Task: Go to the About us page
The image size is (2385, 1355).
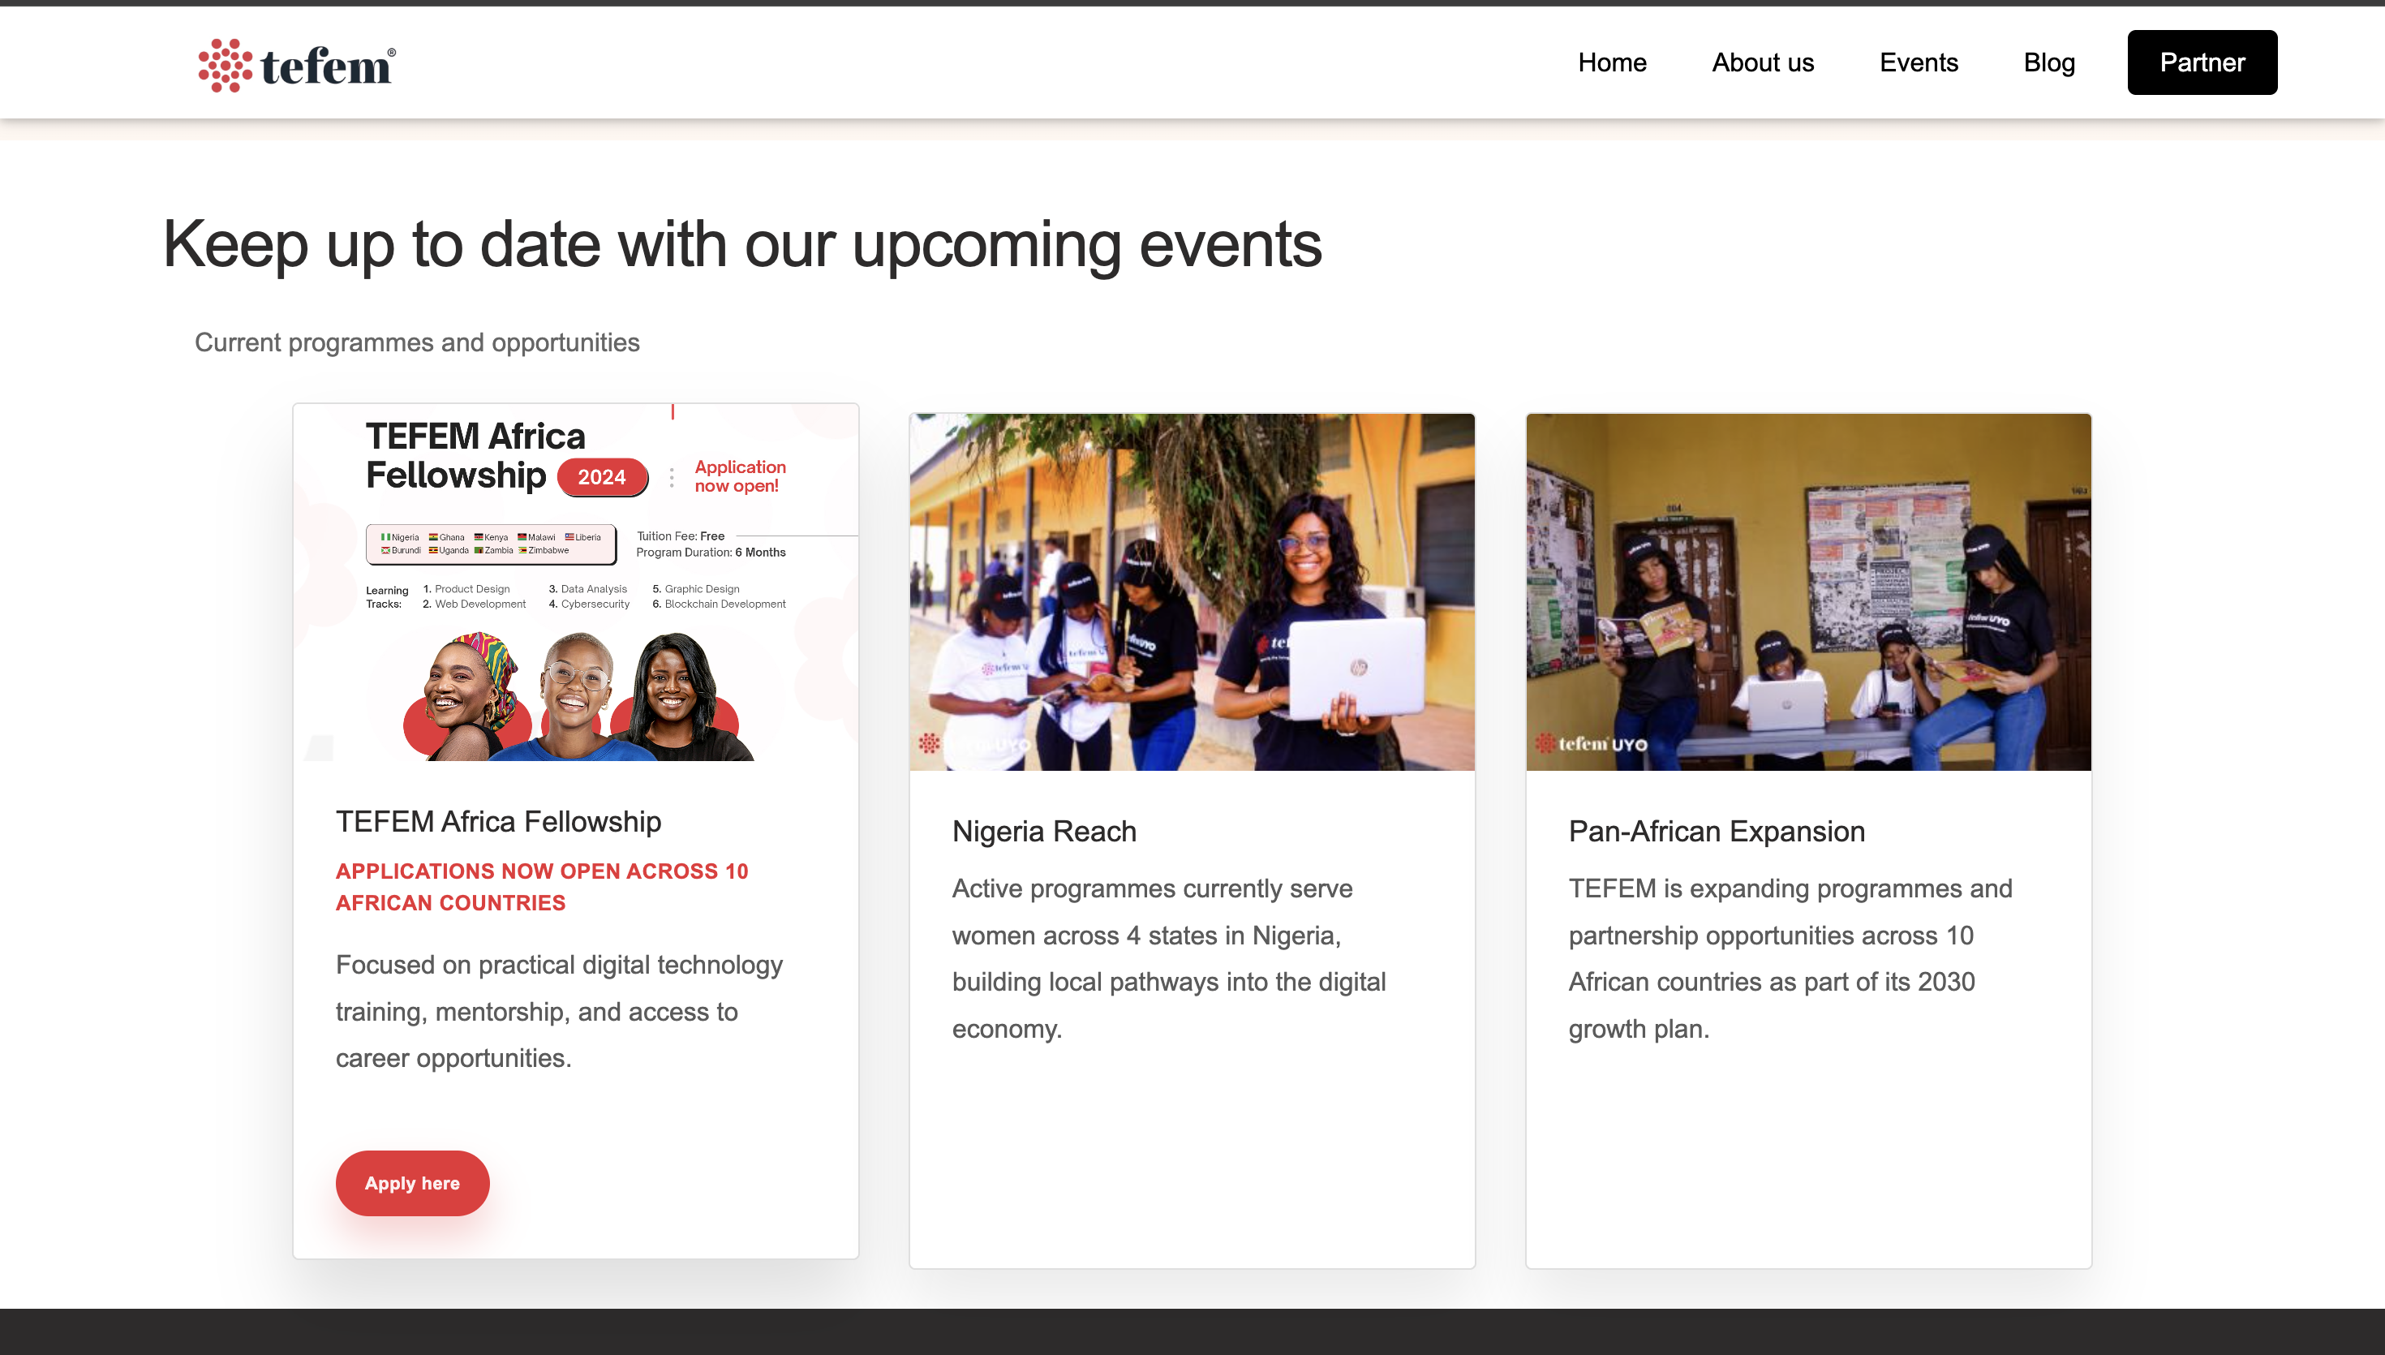Action: 1762,62
